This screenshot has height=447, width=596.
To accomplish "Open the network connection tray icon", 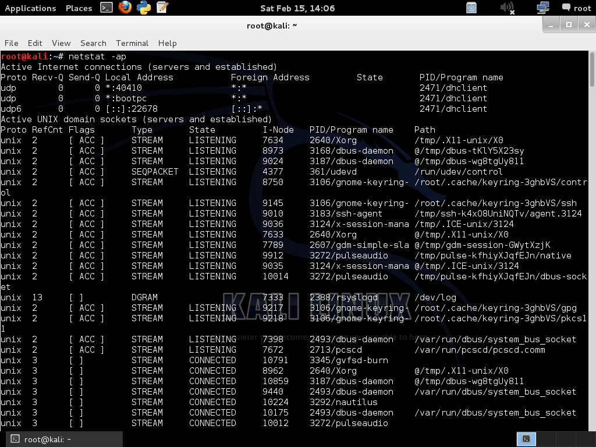I will coord(543,8).
